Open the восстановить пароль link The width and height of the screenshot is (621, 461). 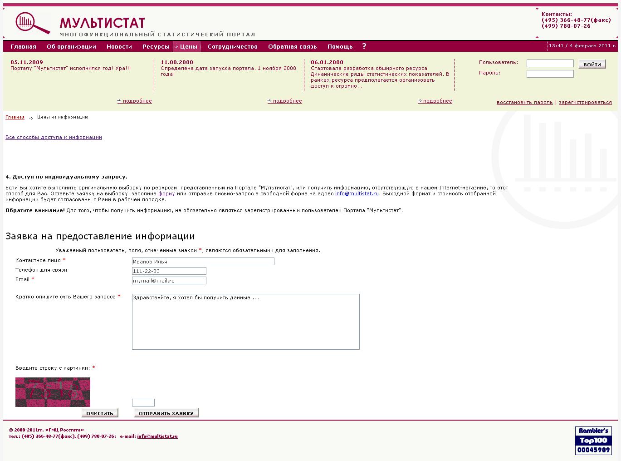(524, 102)
